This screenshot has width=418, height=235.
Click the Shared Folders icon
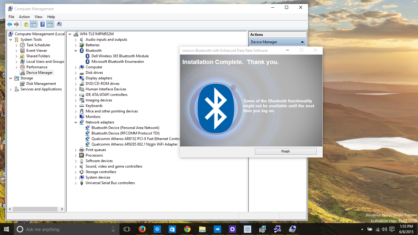click(x=22, y=56)
